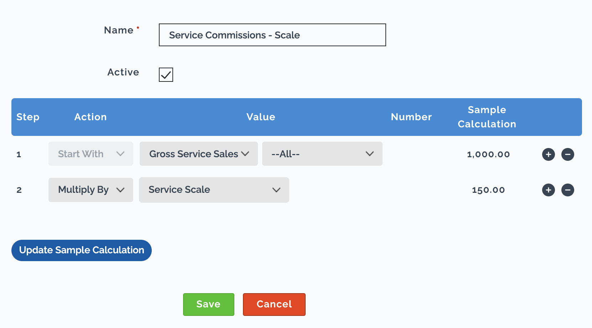592x328 pixels.
Task: Expand the --All-- dropdown
Action: [x=322, y=154]
